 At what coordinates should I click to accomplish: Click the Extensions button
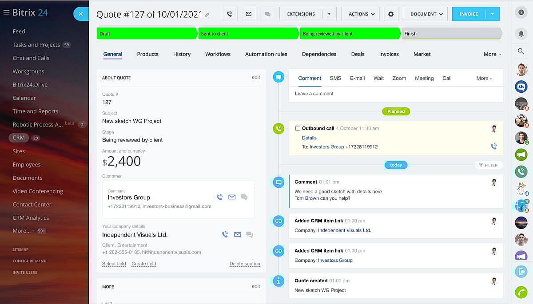tap(301, 14)
